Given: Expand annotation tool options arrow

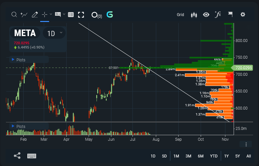Looking at the screenshot, I should click(x=64, y=14).
